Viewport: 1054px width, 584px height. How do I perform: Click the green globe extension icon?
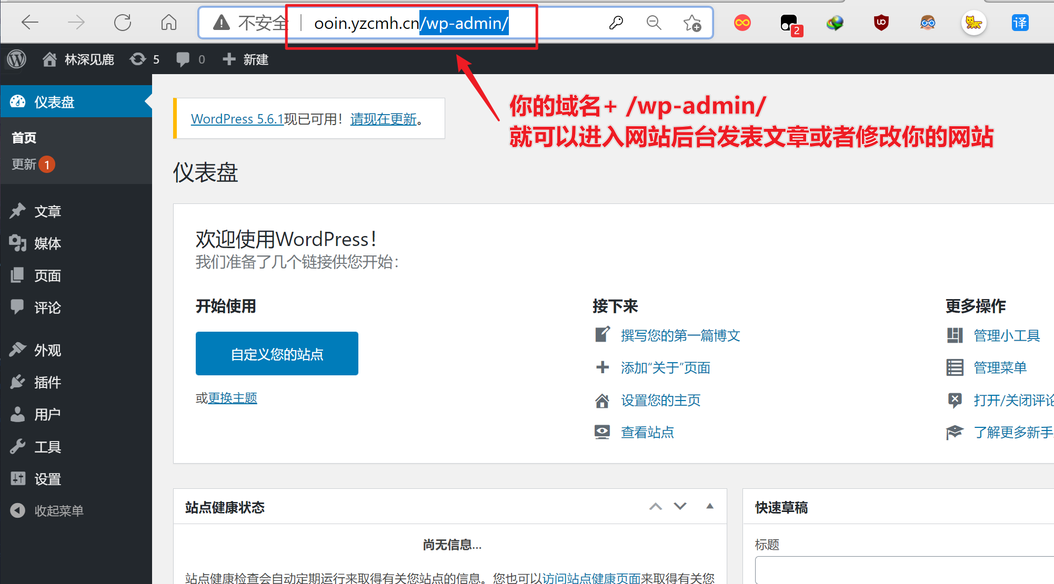835,23
